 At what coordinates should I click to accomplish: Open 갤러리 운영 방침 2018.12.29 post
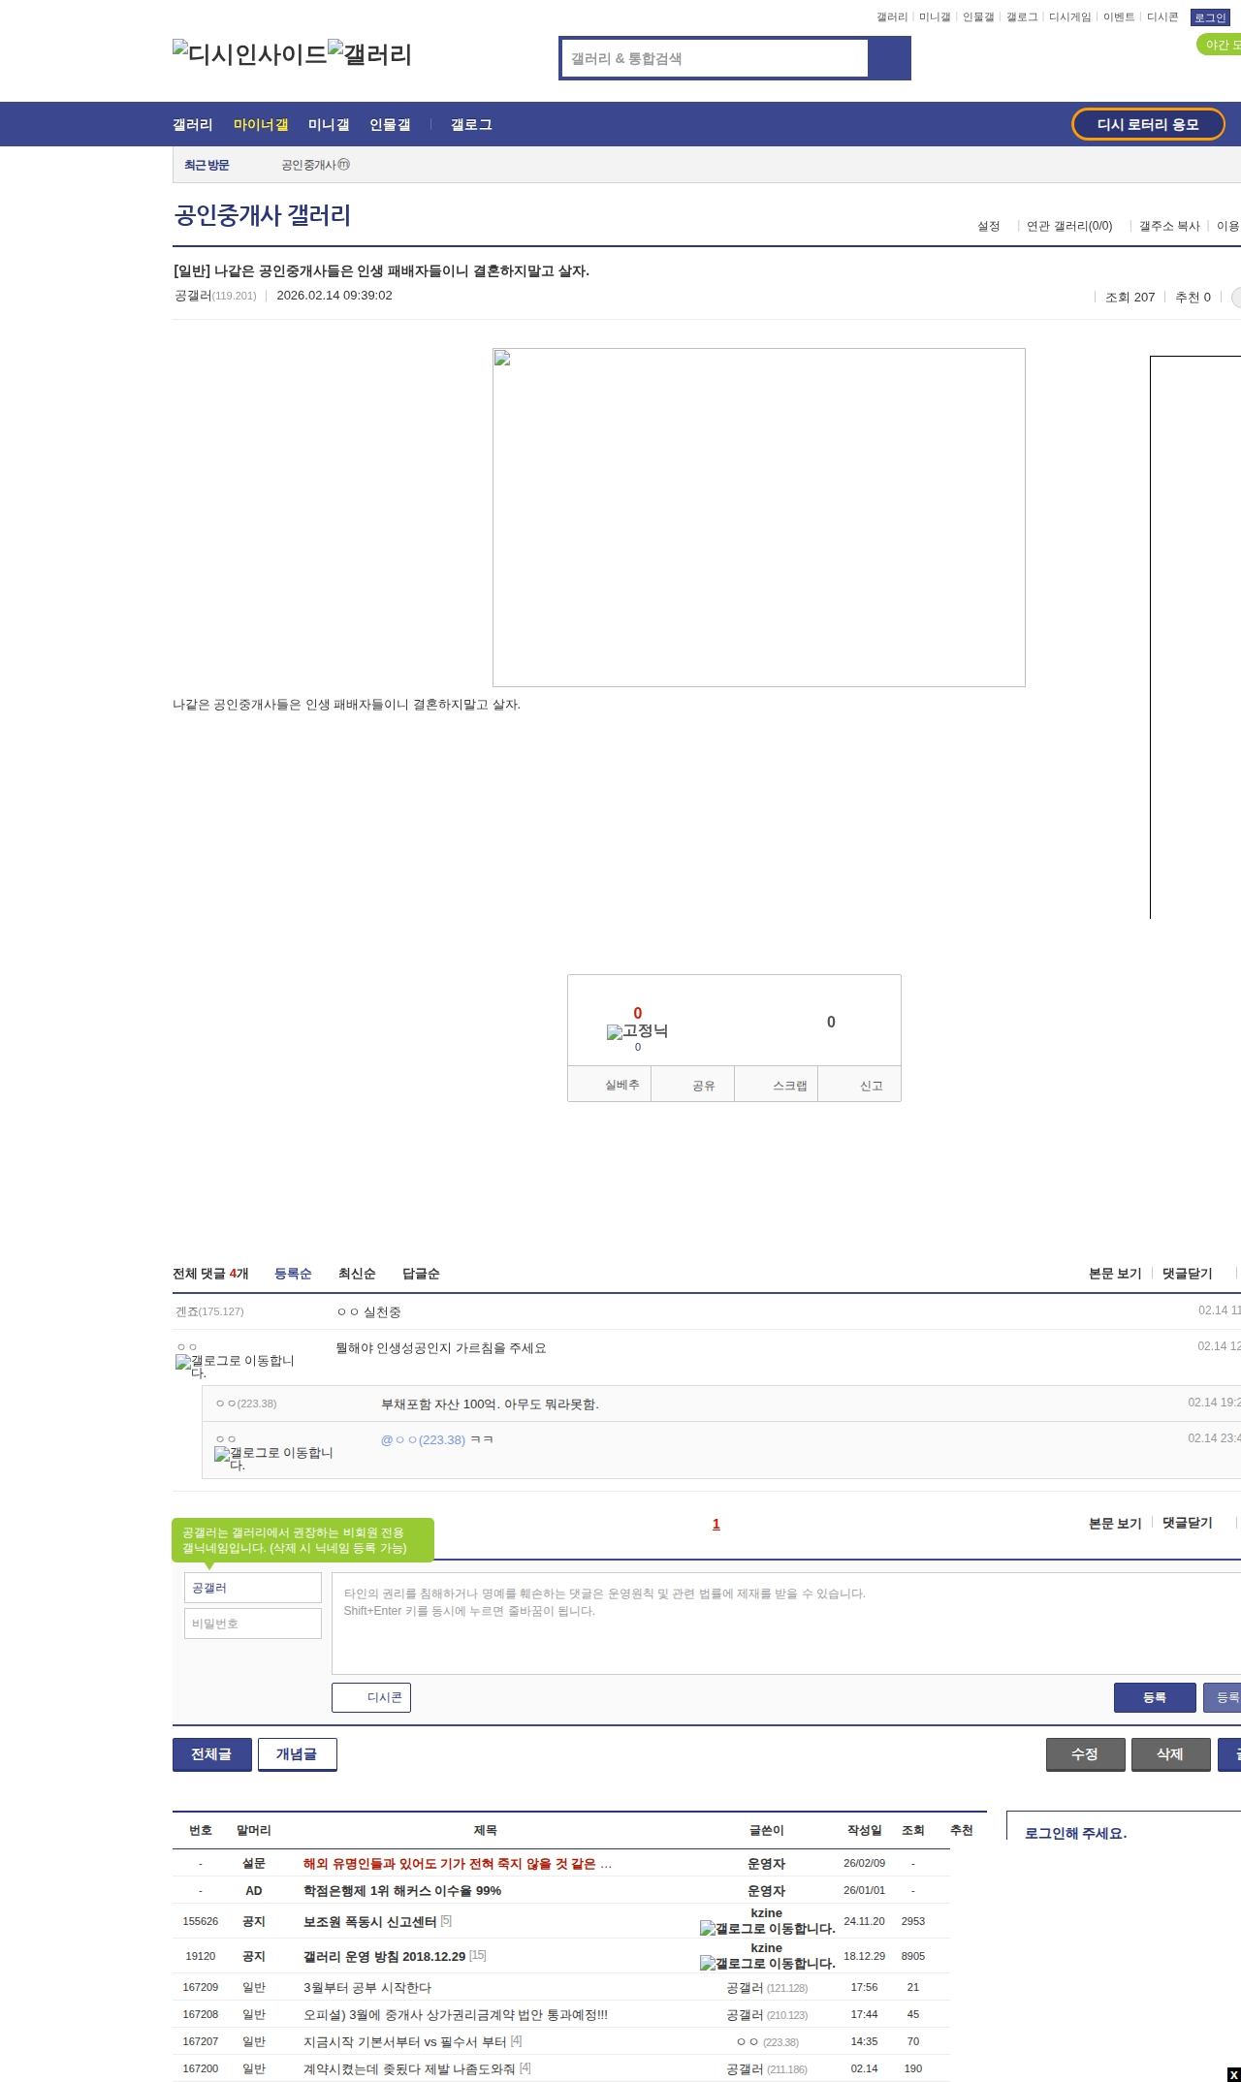pos(384,1956)
